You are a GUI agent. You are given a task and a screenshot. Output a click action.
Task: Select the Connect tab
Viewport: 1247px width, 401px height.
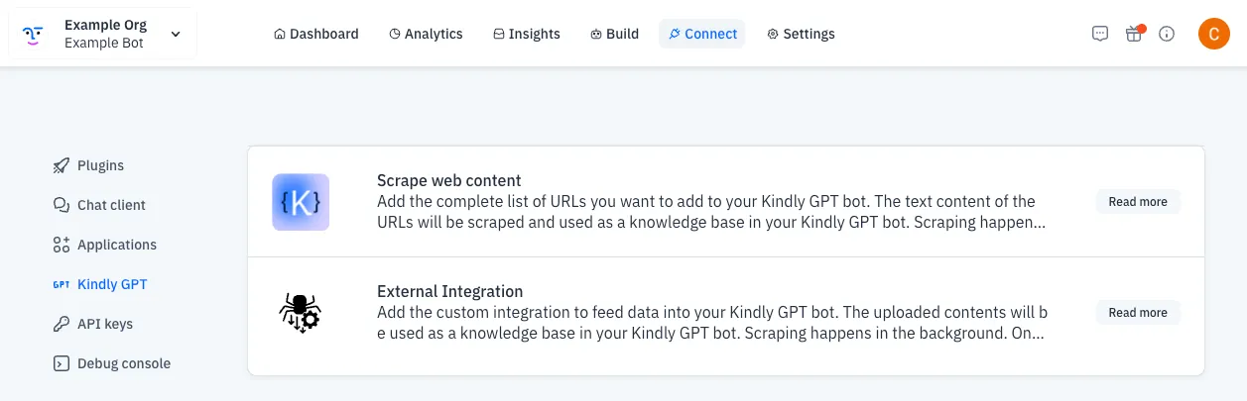(x=702, y=34)
